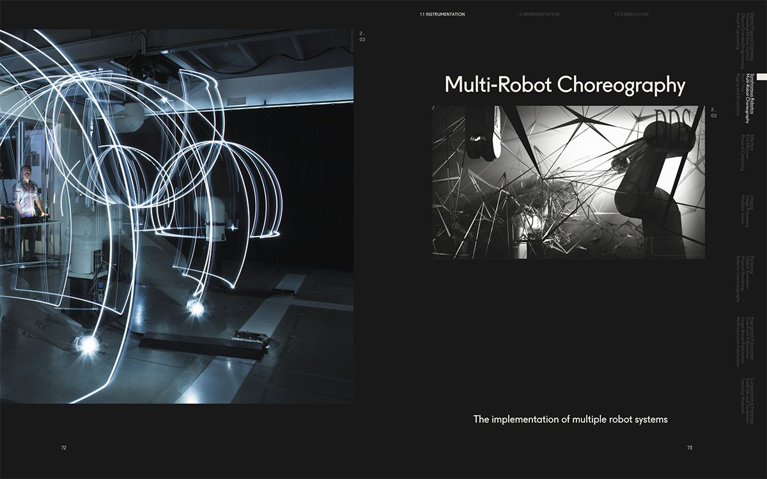Go to the 1.3 Fabrication tab
Screen dimensions: 767x479
630,14
